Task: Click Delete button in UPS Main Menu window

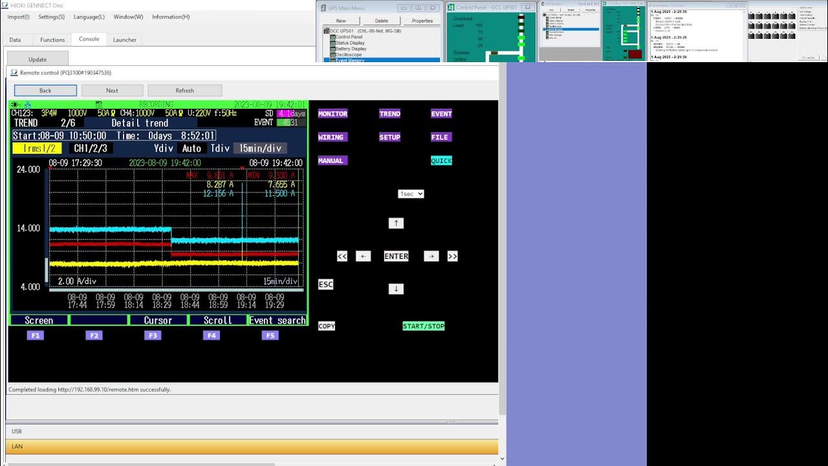Action: point(382,21)
